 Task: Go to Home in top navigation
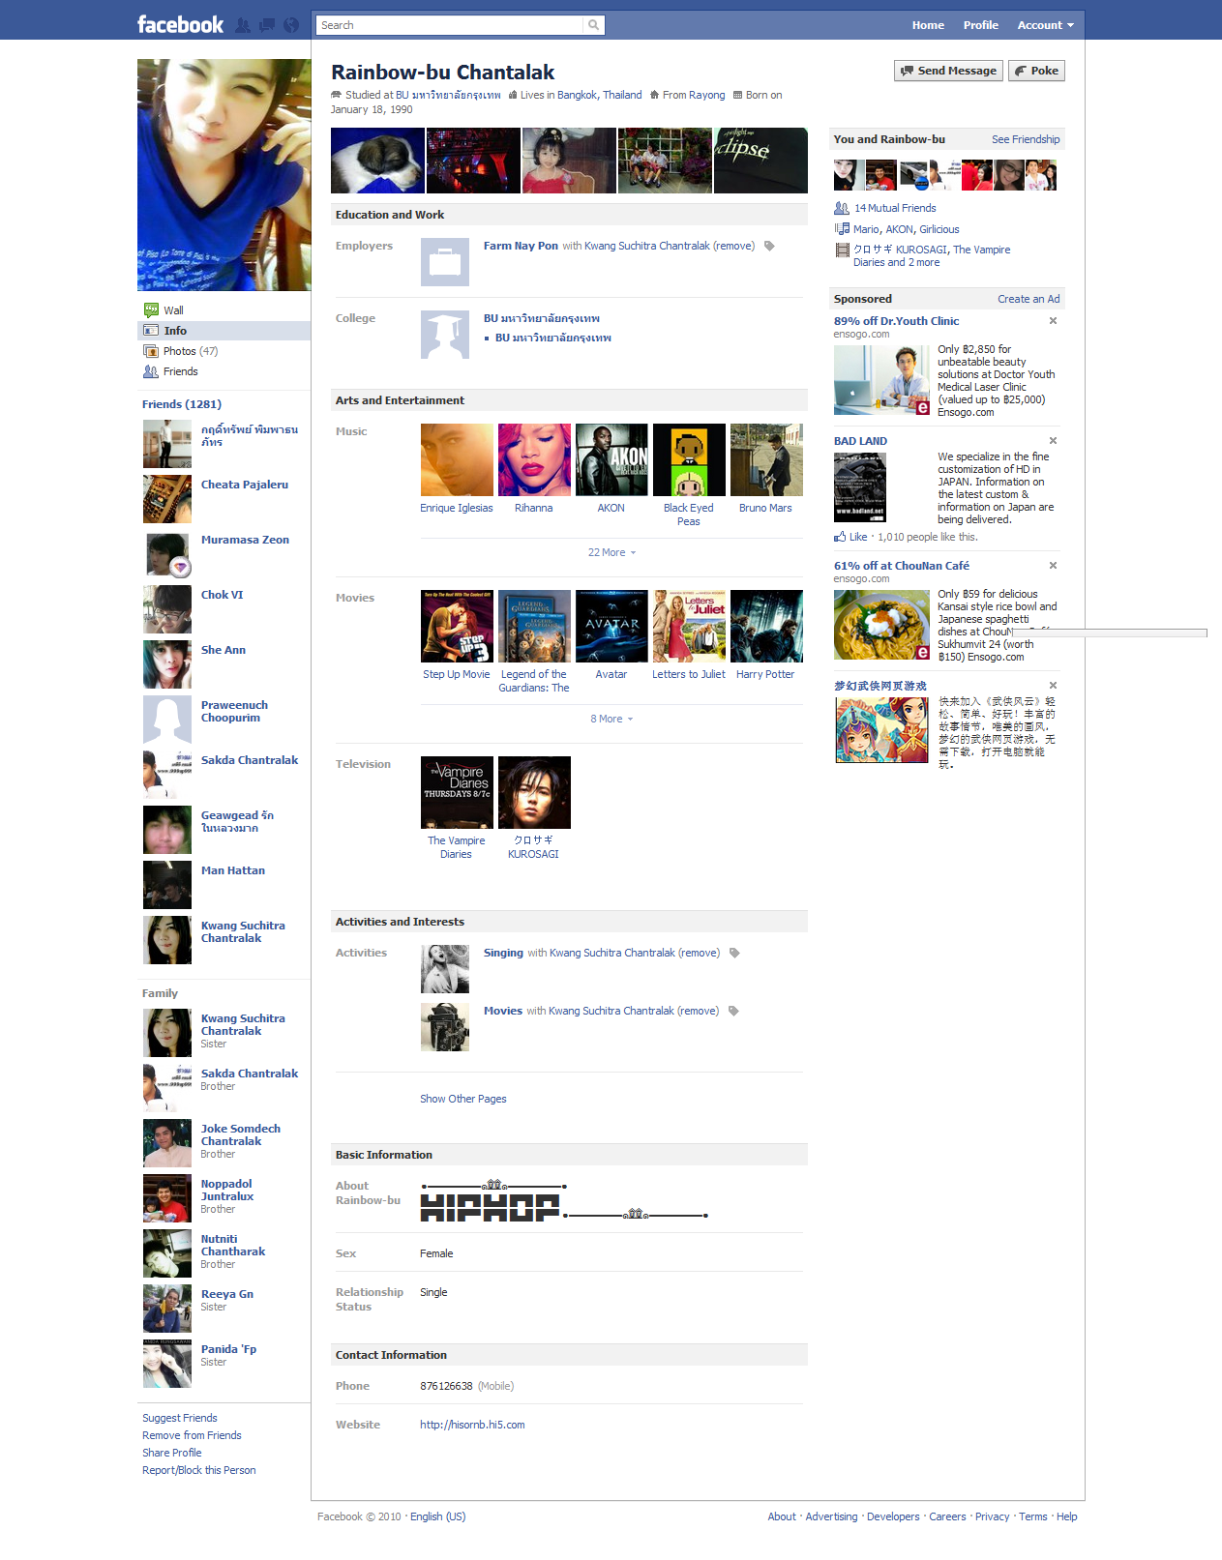click(928, 25)
